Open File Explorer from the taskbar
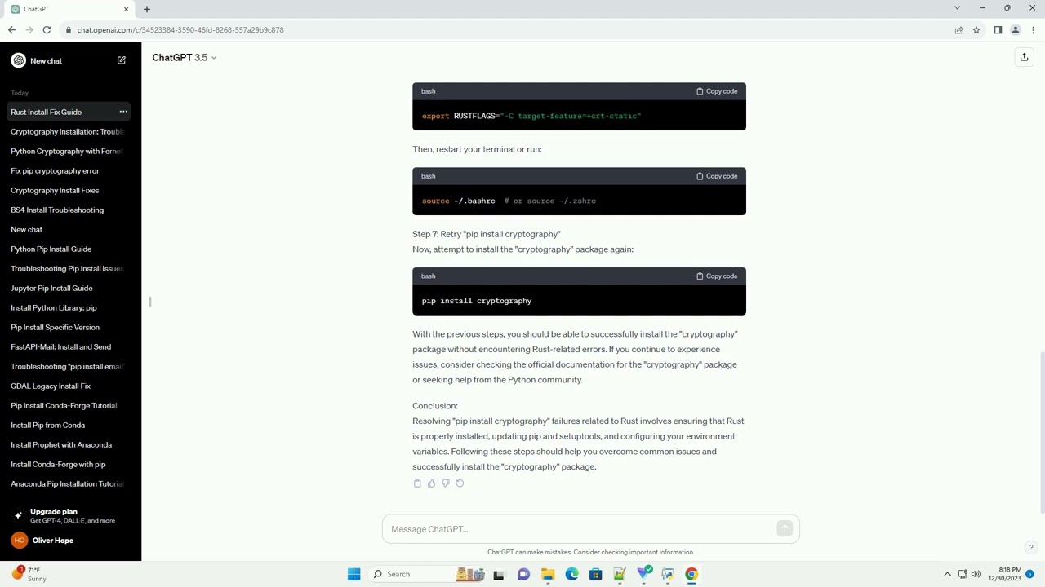Image resolution: width=1045 pixels, height=587 pixels. 548,574
